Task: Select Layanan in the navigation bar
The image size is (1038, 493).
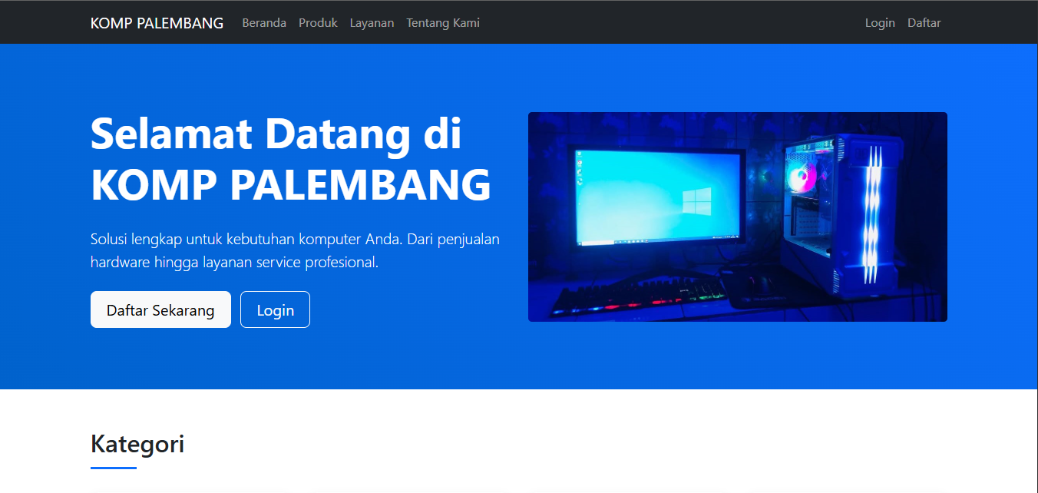Action: (372, 23)
